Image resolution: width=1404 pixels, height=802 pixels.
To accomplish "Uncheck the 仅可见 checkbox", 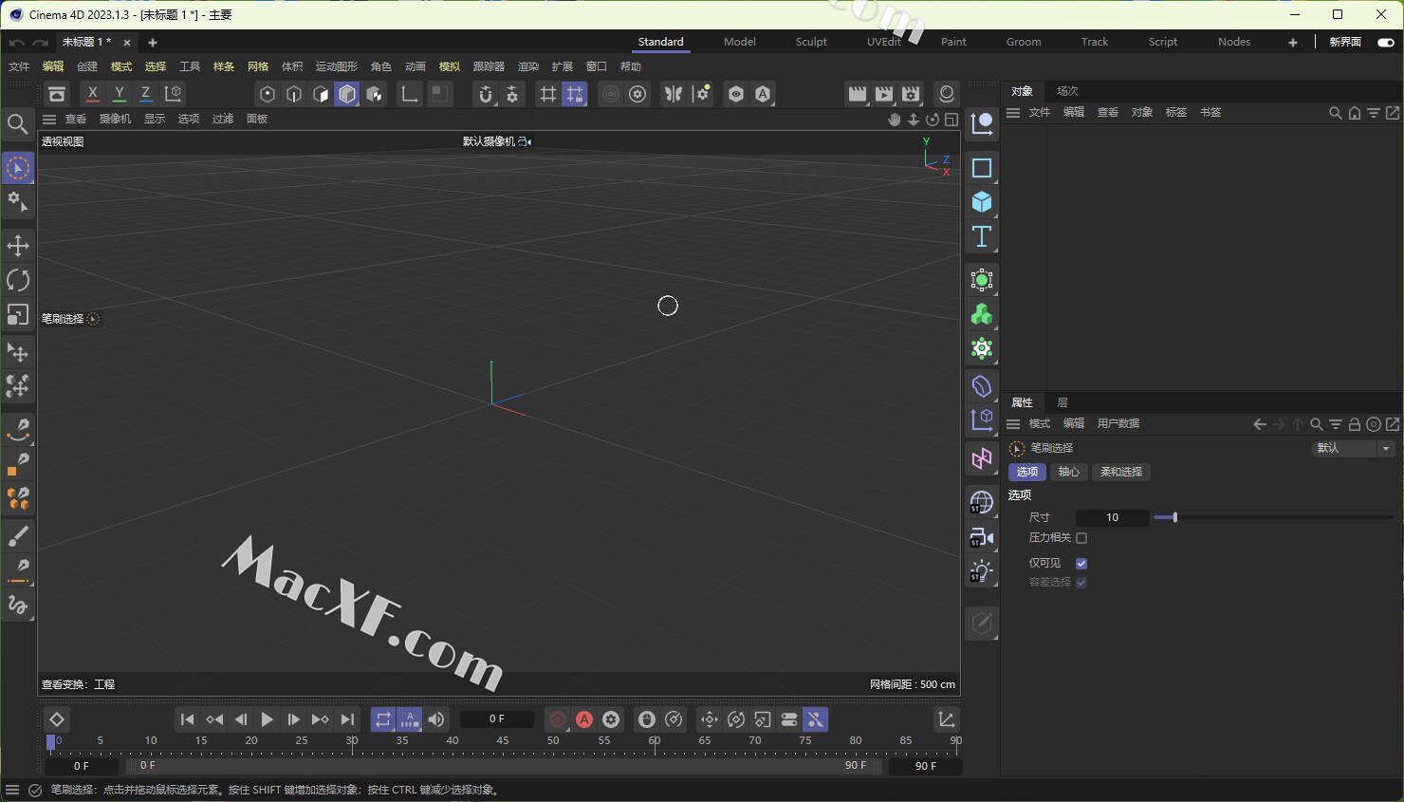I will click(1081, 564).
